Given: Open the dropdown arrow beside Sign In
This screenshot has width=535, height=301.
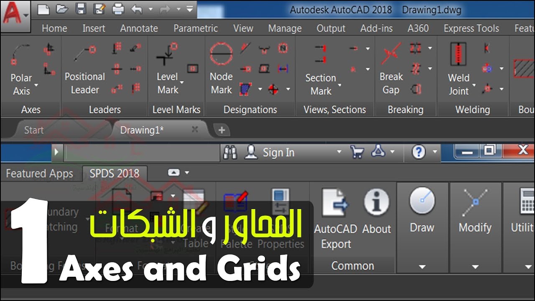Looking at the screenshot, I should pyautogui.click(x=339, y=152).
